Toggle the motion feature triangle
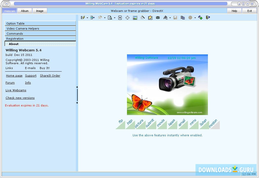This screenshot has width=259, height=178. click(214, 124)
